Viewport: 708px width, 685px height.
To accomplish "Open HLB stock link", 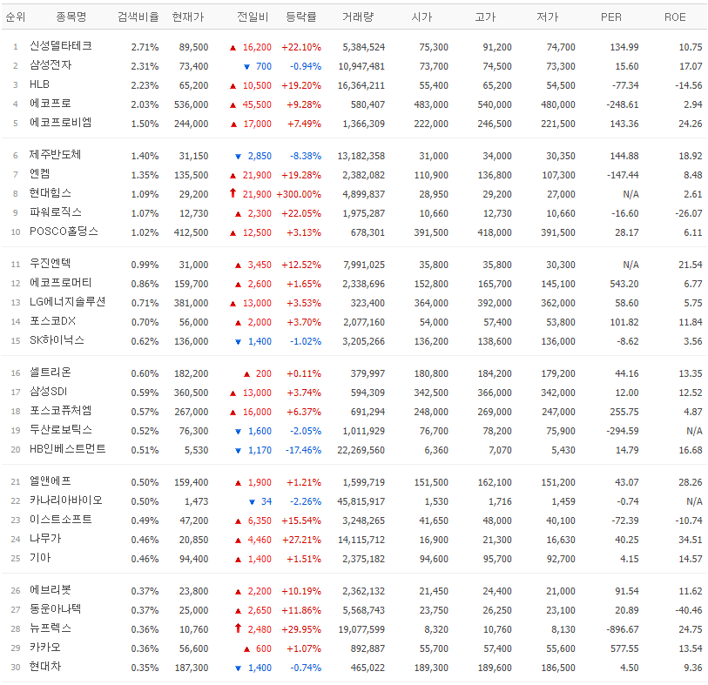I will click(x=39, y=84).
